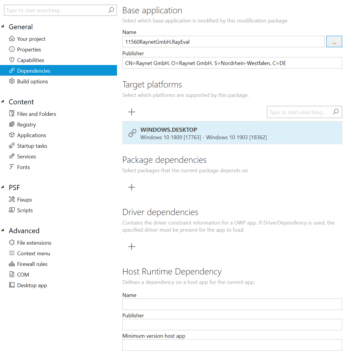Add a new target platform with the plus button

click(x=131, y=112)
